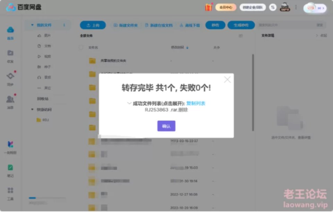
Task: Click 创建企业/团队 button
Action: pos(253,7)
